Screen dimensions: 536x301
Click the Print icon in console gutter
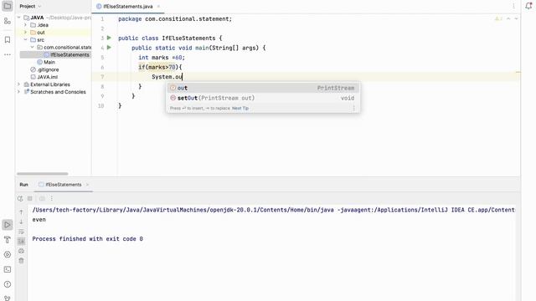[x=21, y=251]
